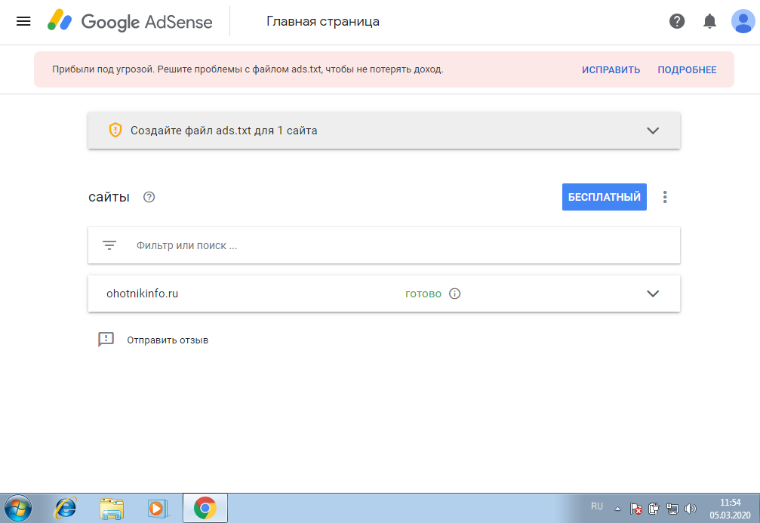
Task: Click the Chrome taskbar button
Action: 205,508
